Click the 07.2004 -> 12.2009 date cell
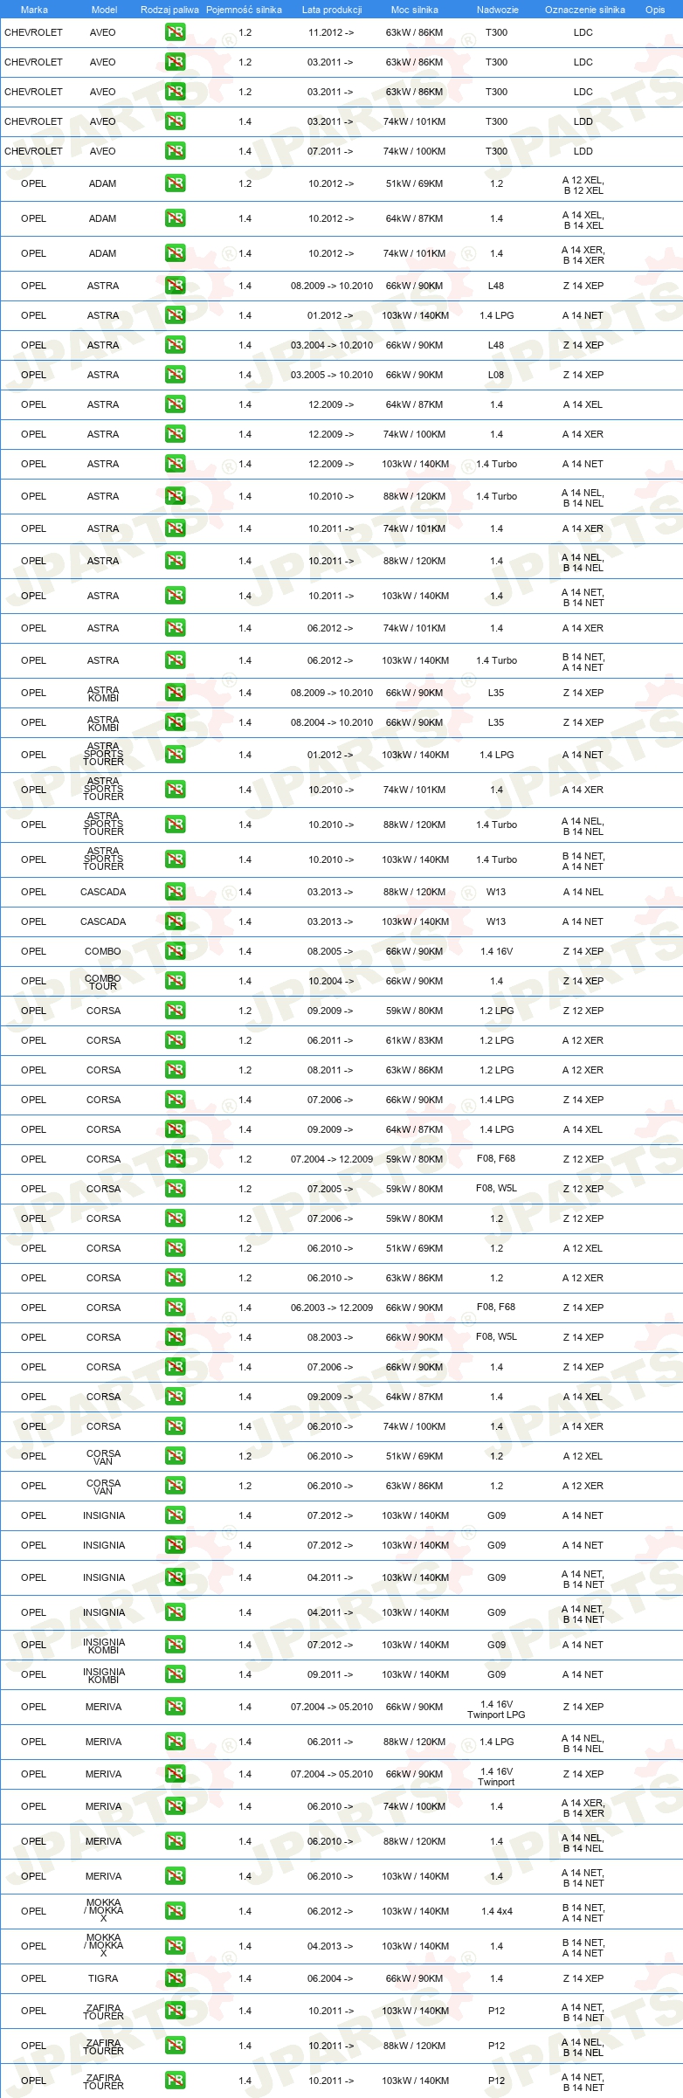This screenshot has height=2098, width=683. [332, 1159]
